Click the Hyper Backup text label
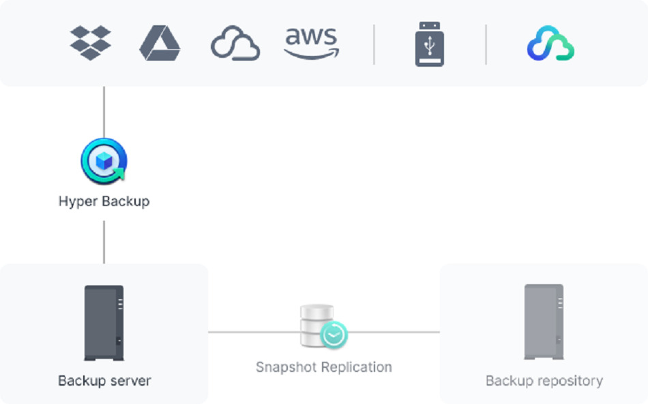 coord(104,202)
